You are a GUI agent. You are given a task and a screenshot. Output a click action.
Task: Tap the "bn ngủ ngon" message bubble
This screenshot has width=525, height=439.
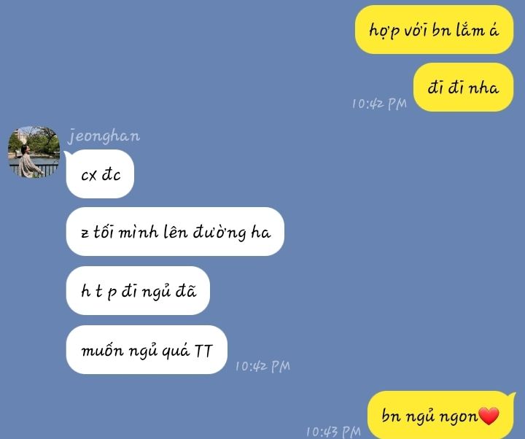tap(440, 415)
